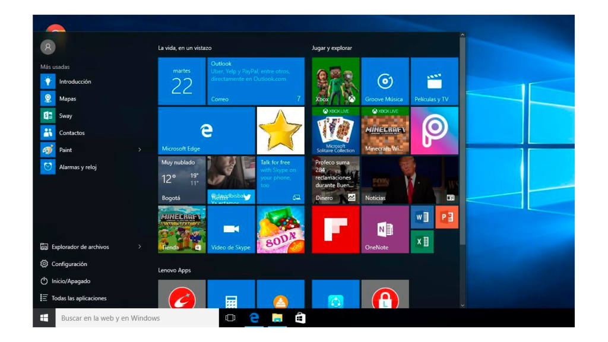Launch Candy Crush Soda Saga

point(280,229)
